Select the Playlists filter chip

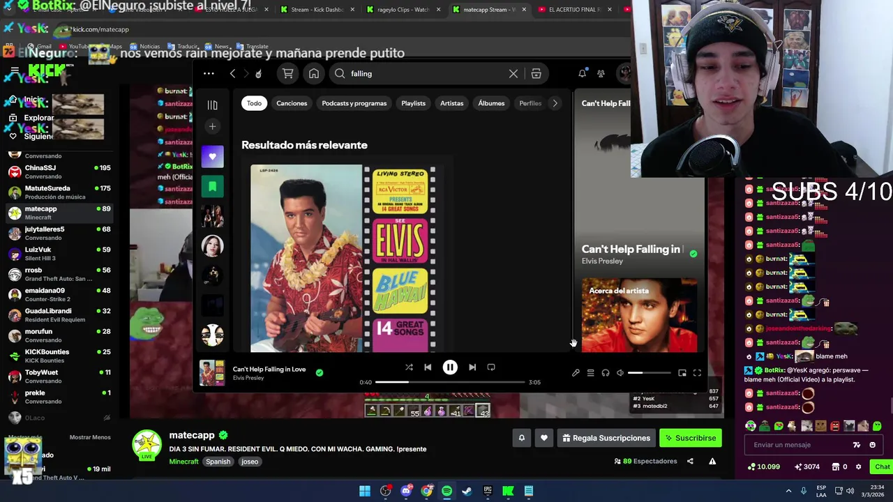413,103
